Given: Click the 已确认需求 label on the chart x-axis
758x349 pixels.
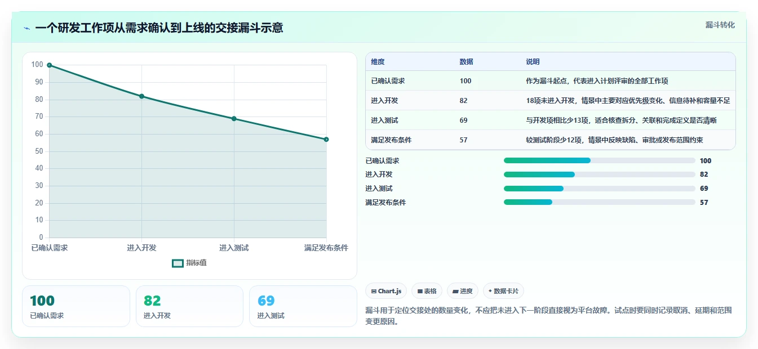Looking at the screenshot, I should pyautogui.click(x=50, y=248).
